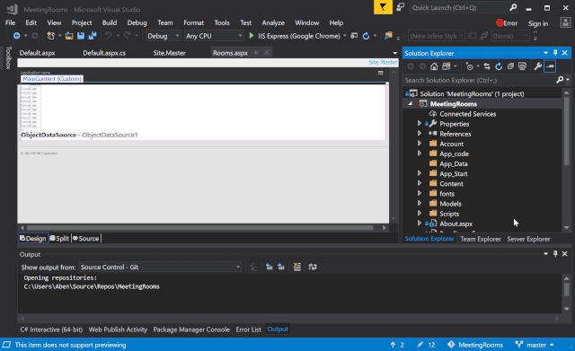The height and width of the screenshot is (351, 575).
Task: Switch to Split view
Action: (59, 238)
